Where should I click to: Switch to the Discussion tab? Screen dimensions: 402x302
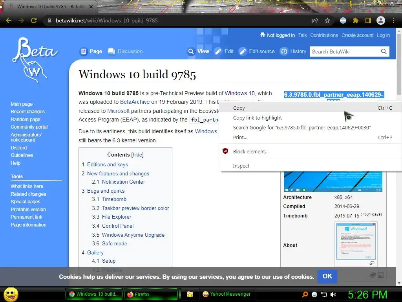coord(125,52)
